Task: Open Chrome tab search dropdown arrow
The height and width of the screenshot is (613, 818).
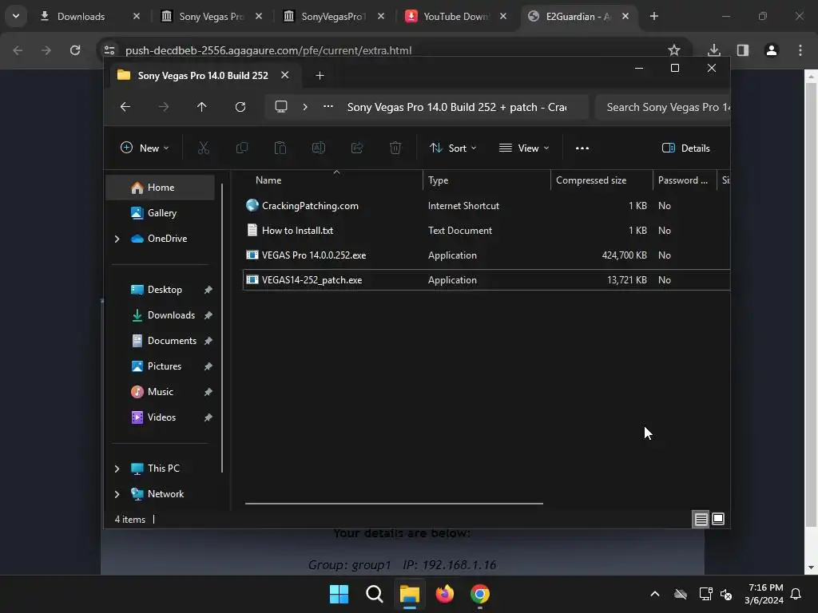Action: 16,16
